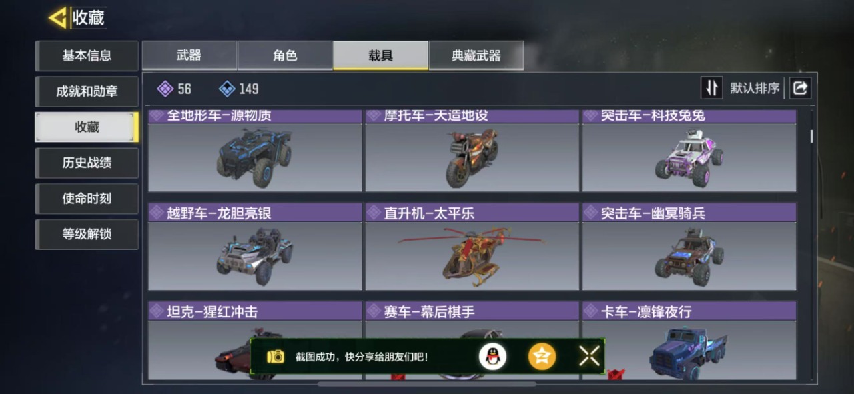The height and width of the screenshot is (394, 854).
Task: Dismiss the screenshot success banner
Action: tap(589, 357)
